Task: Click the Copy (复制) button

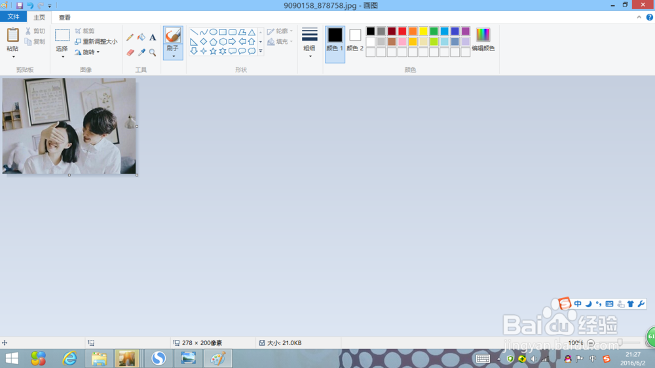Action: tap(35, 41)
